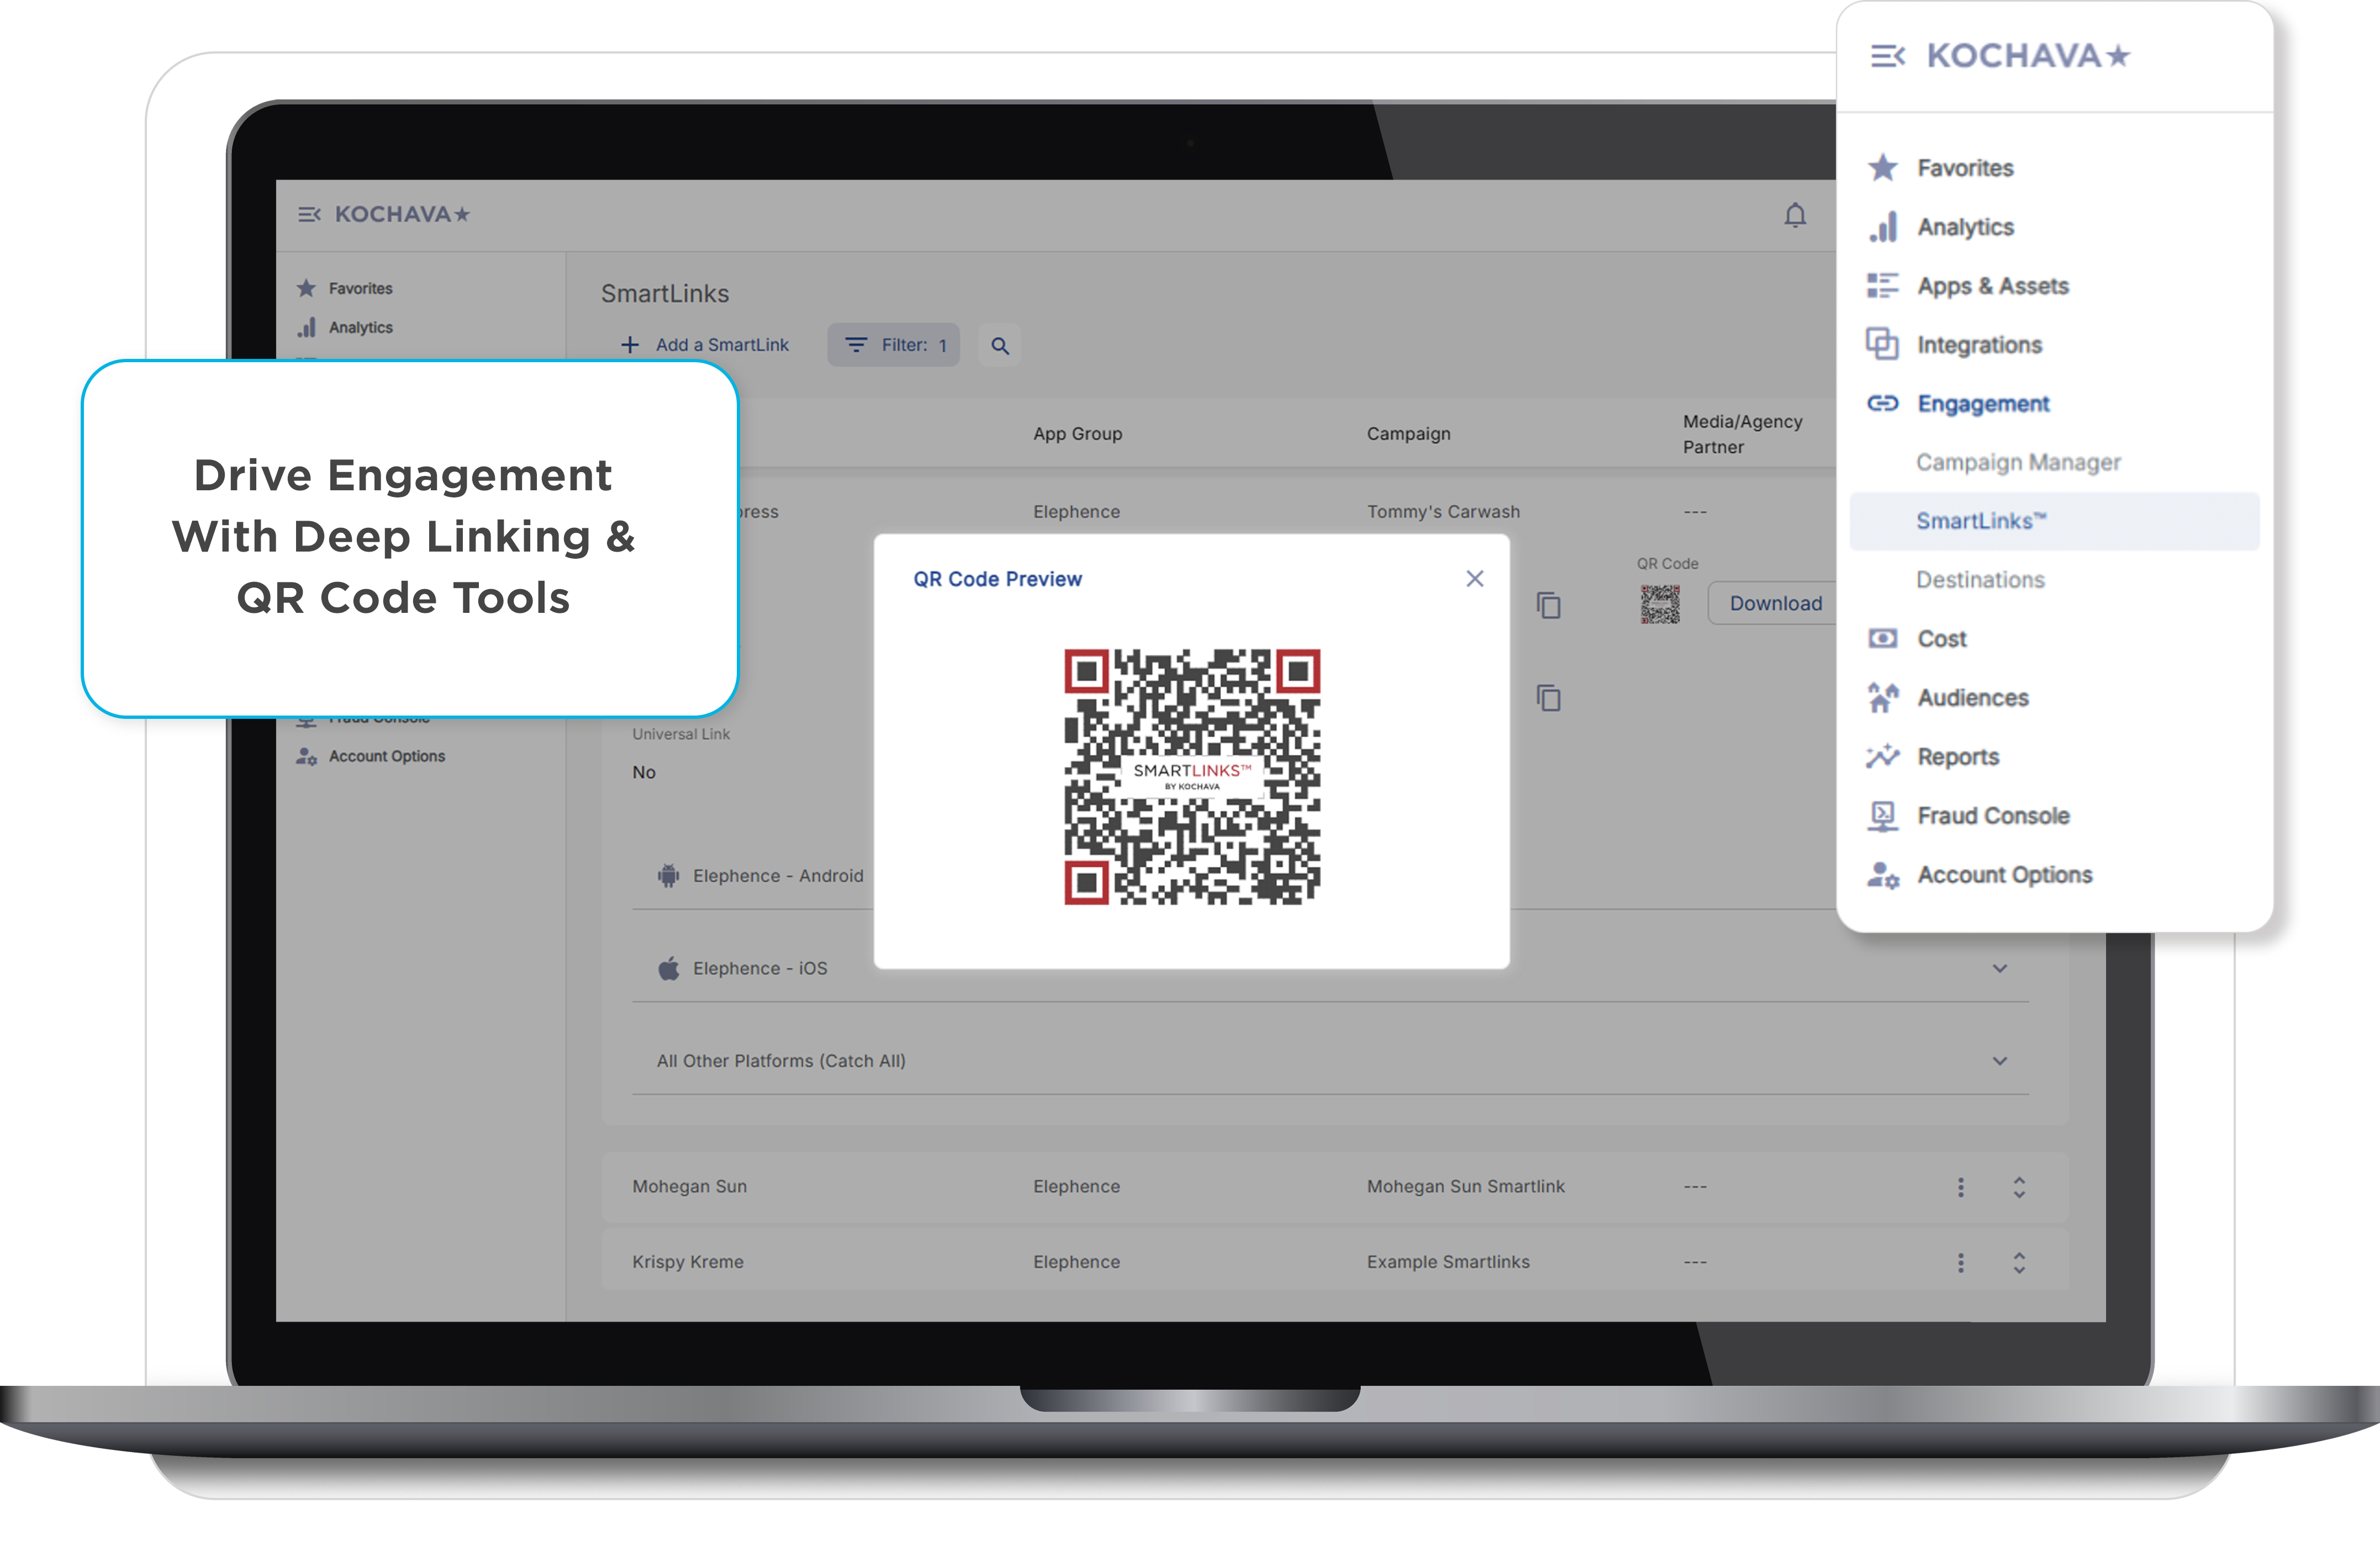2380x1557 pixels.
Task: Click the small QR code thumbnail
Action: 1660,603
